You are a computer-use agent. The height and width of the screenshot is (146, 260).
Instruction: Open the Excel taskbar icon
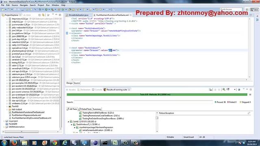115,143
